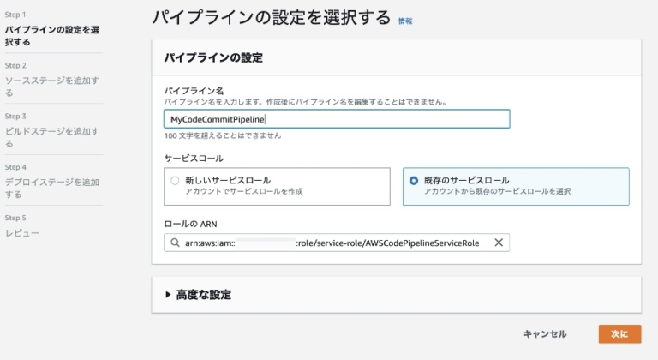Go to Step 3 ビルドステージを追加する
This screenshot has width=658, height=360.
(52, 137)
